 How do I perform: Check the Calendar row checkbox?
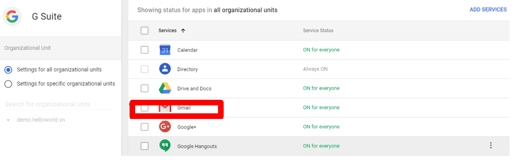pos(145,50)
